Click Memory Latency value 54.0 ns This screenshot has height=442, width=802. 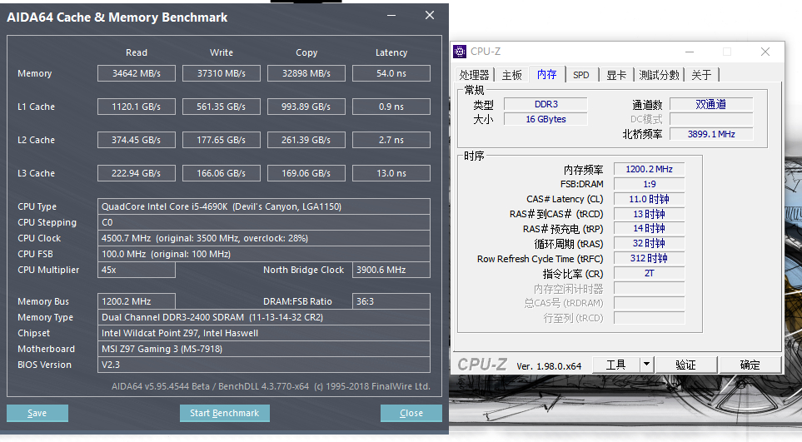[x=391, y=73]
